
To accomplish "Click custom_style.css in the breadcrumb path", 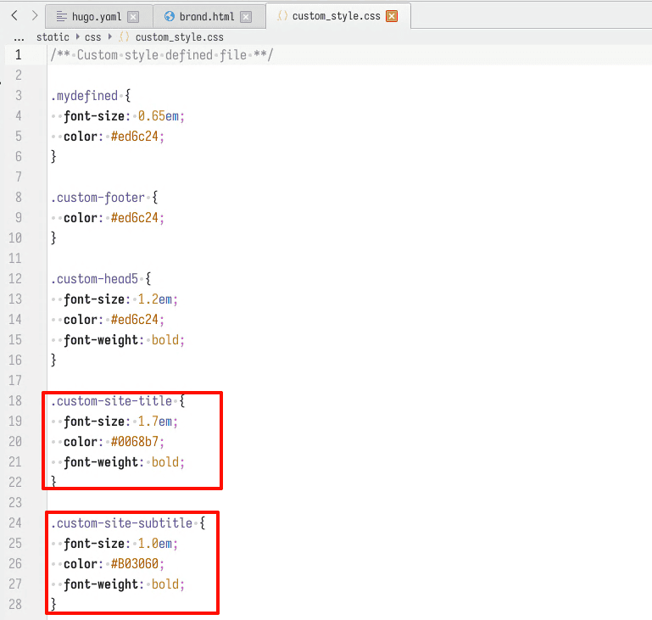I will click(x=179, y=37).
